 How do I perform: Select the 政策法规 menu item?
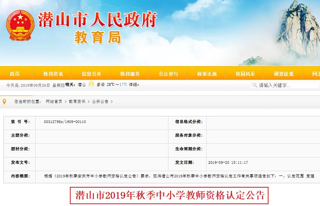tap(207, 74)
